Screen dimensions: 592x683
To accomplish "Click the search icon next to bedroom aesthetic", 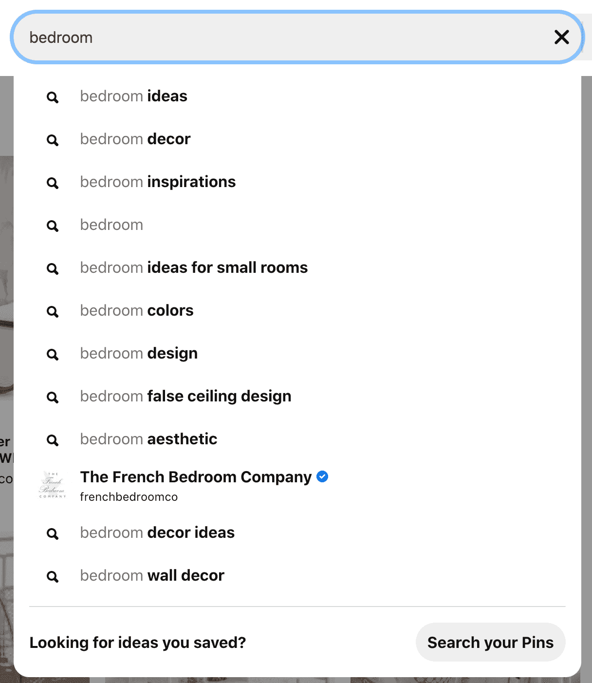I will tap(52, 440).
